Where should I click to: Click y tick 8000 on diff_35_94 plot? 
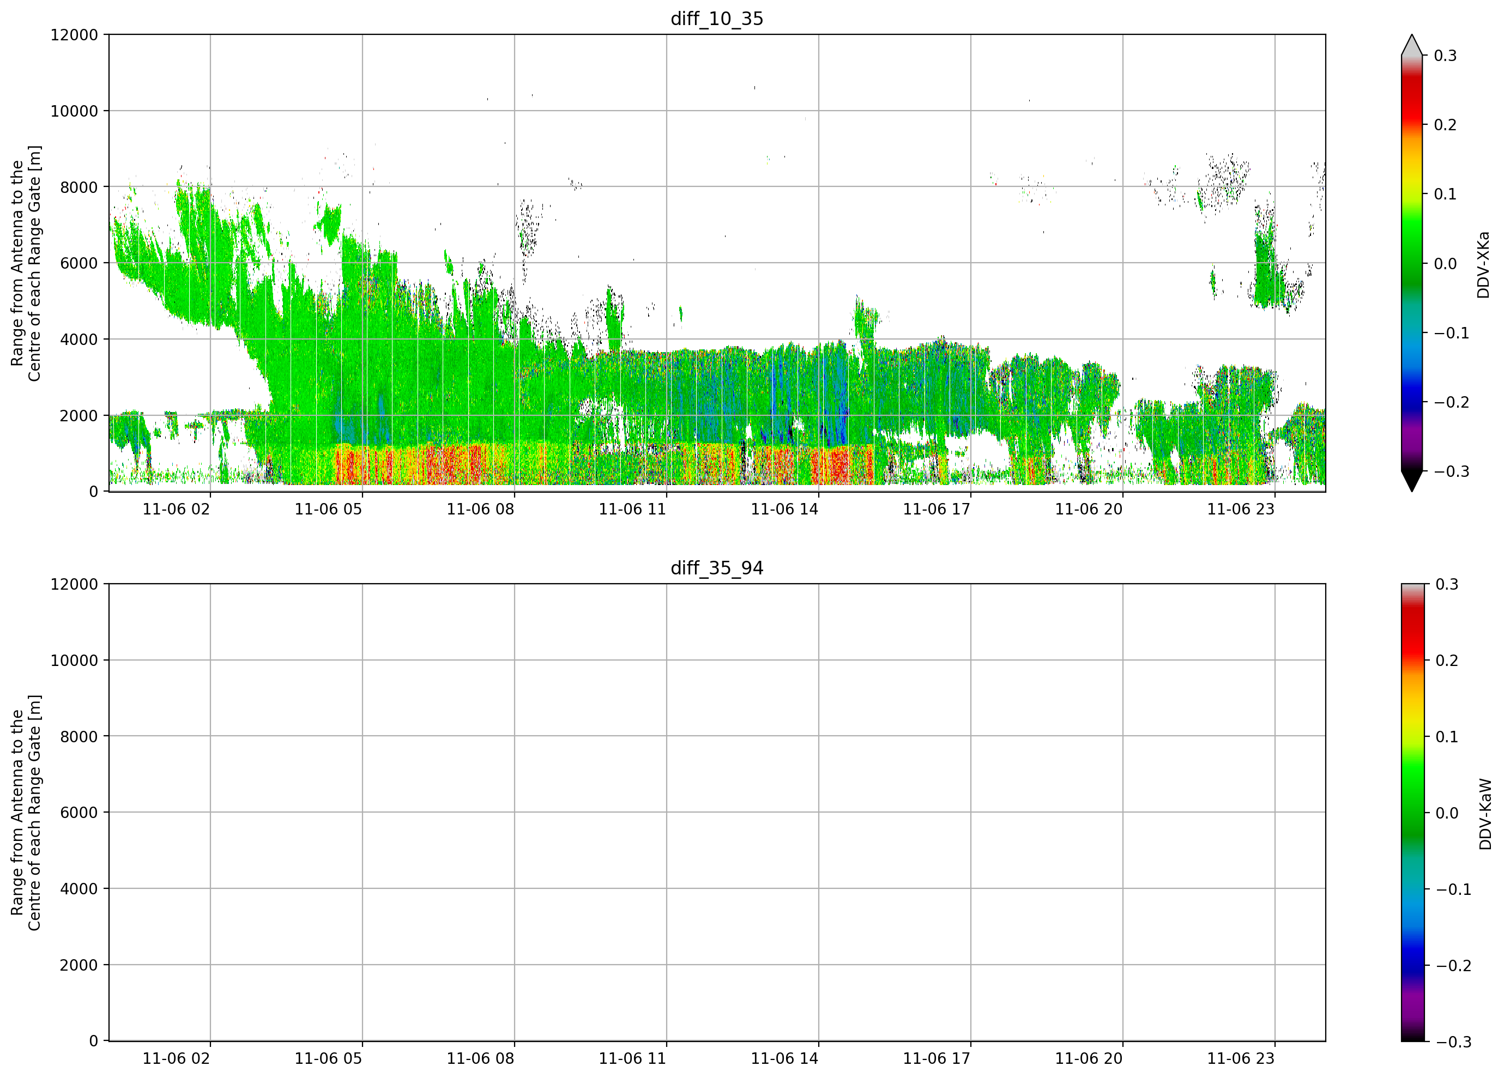click(x=79, y=737)
